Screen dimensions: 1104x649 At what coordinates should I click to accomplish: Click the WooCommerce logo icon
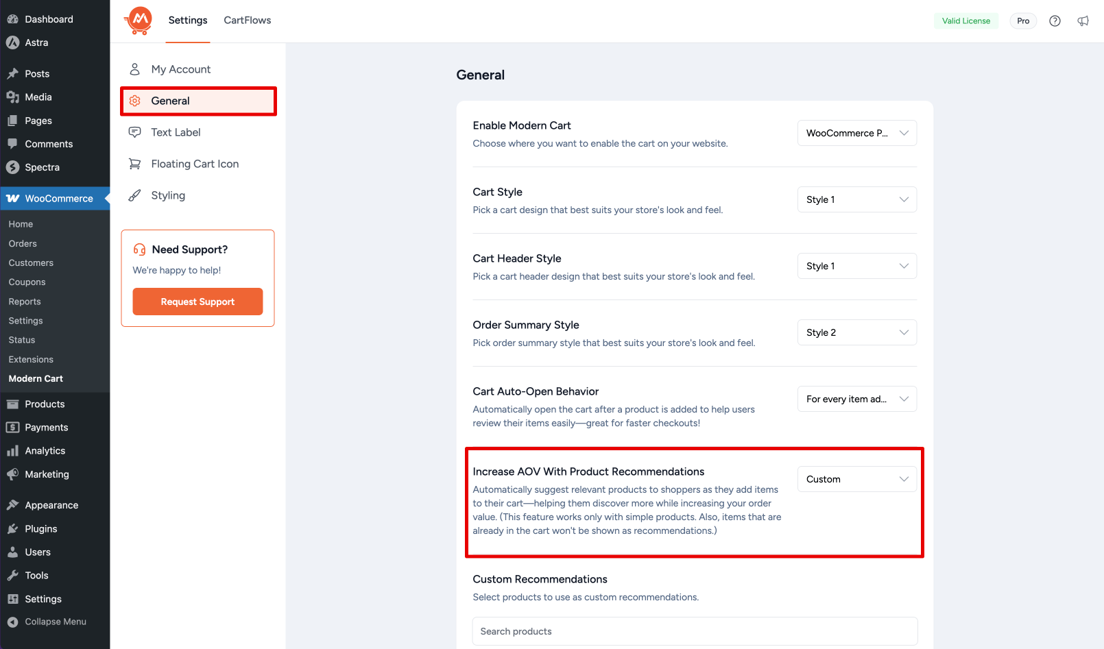(12, 199)
